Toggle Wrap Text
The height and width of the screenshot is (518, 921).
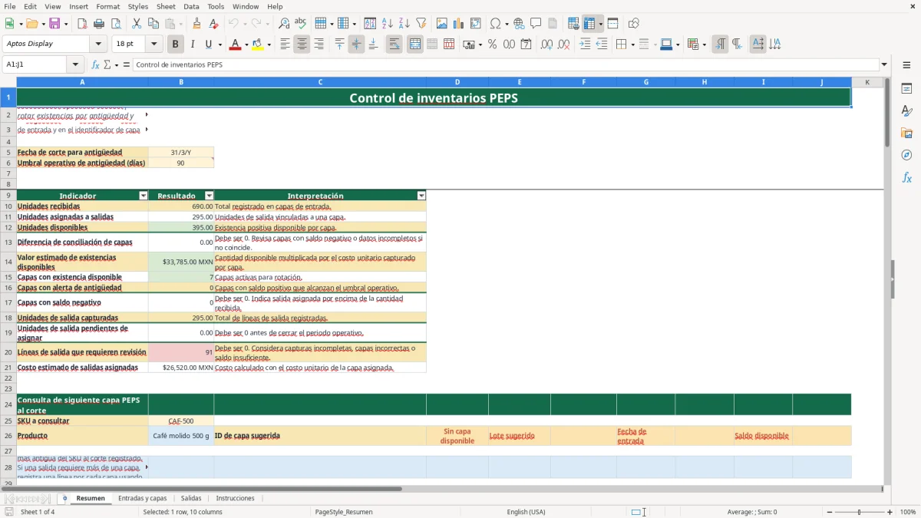[394, 45]
